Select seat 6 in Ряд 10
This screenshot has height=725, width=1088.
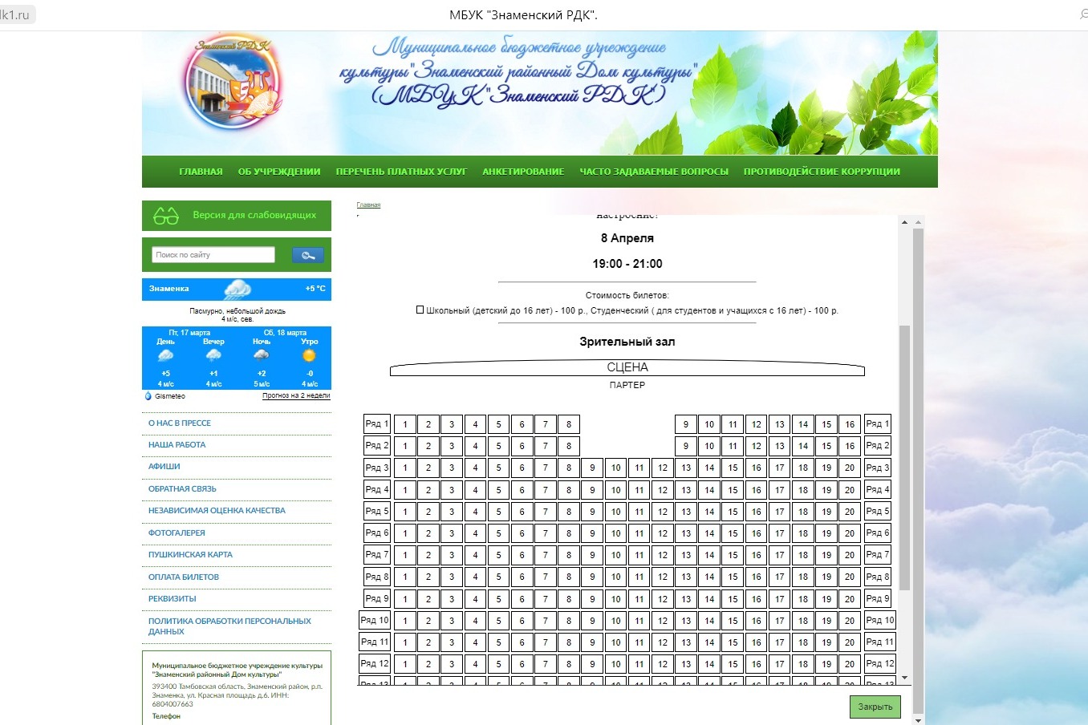tap(522, 621)
